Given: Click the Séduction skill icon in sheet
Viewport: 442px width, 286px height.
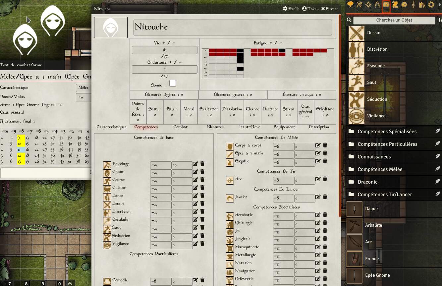Looking at the screenshot, I should 107,237.
